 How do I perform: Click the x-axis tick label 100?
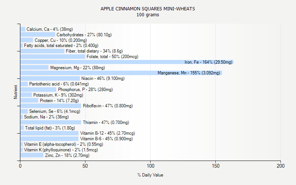[151, 166]
